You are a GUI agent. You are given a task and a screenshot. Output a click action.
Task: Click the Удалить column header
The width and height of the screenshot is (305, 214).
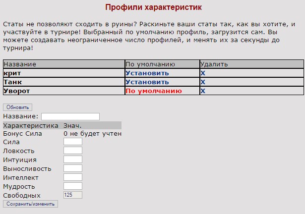pos(214,64)
